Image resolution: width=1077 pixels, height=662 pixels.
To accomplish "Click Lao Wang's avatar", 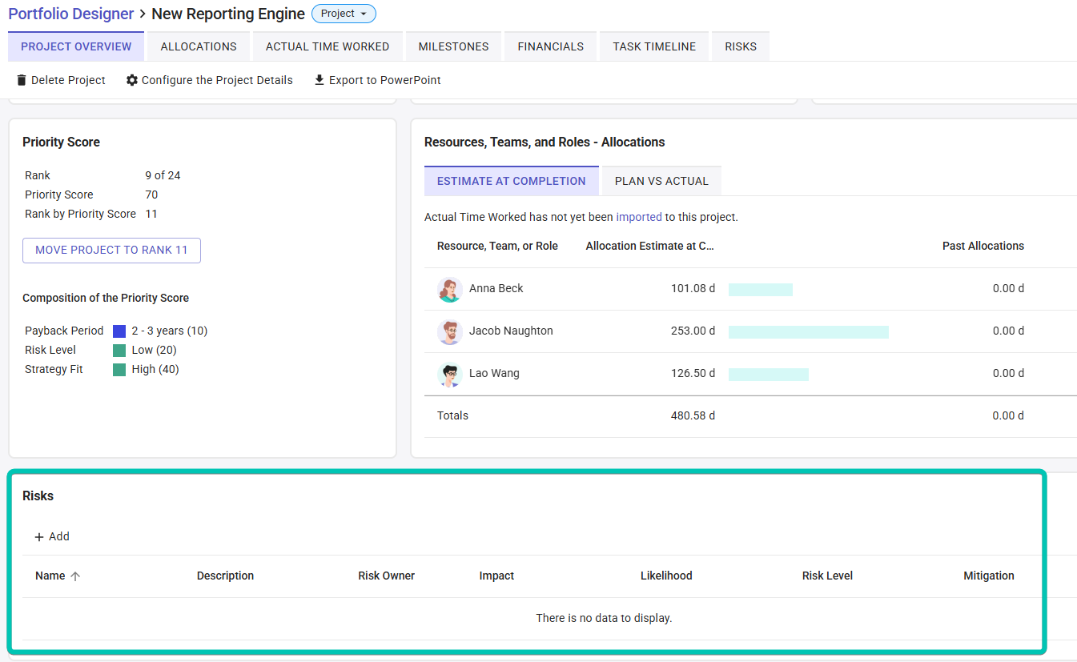I will (450, 374).
